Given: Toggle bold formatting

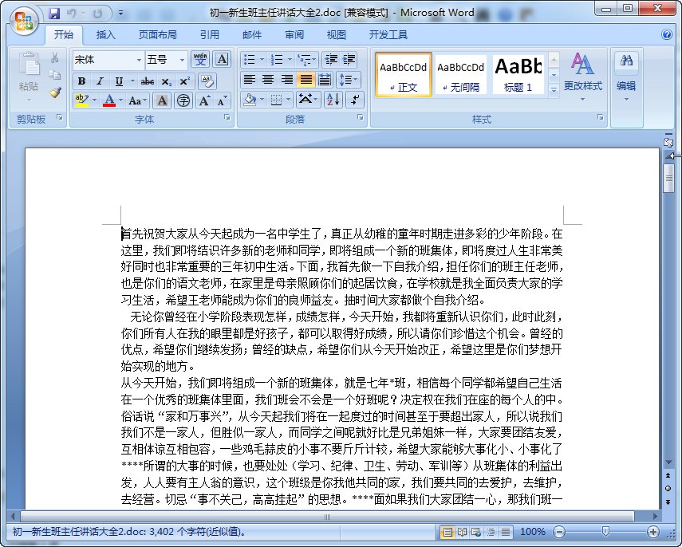Looking at the screenshot, I should click(x=81, y=81).
